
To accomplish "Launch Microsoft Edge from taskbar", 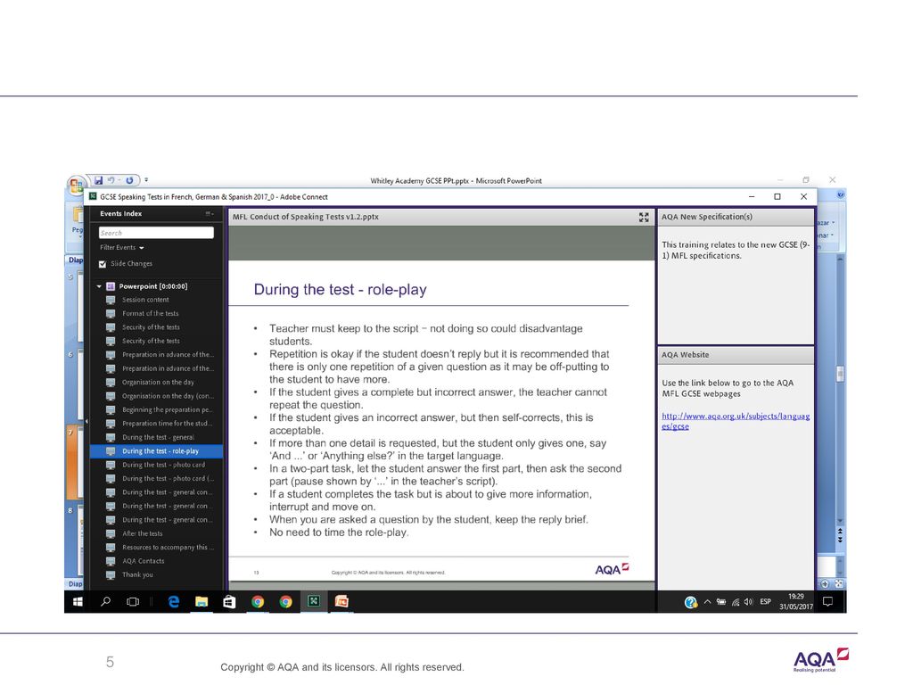I will [174, 602].
